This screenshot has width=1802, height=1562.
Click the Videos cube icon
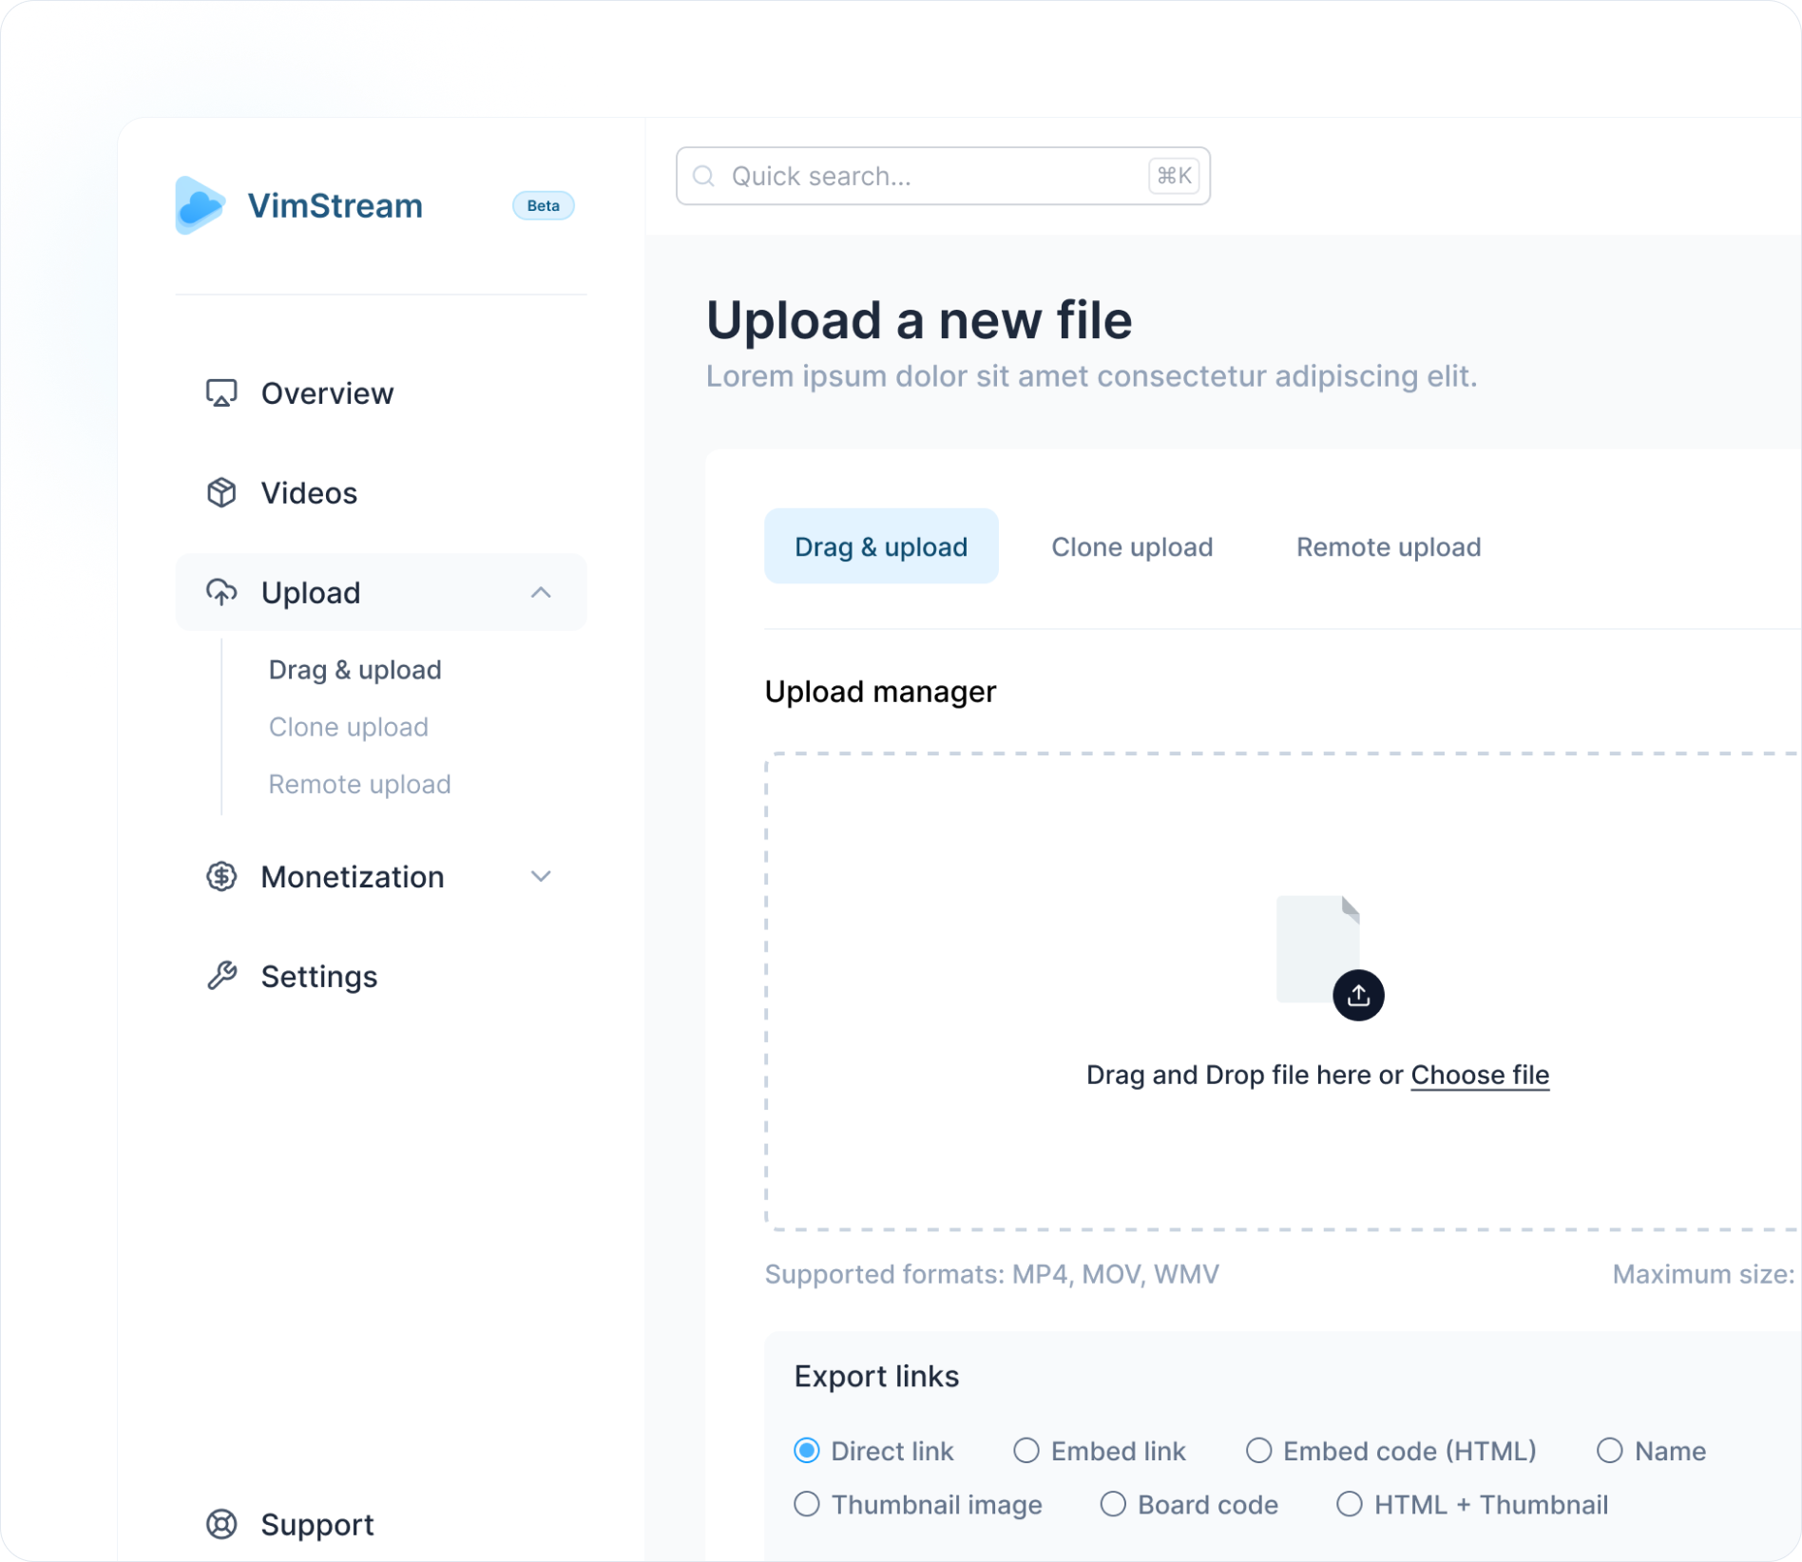[x=221, y=493]
